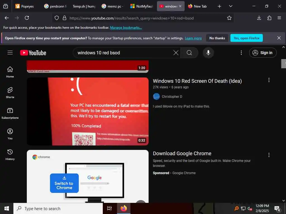Switch to the memz pc tab
This screenshot has height=214, width=286.
click(113, 6)
